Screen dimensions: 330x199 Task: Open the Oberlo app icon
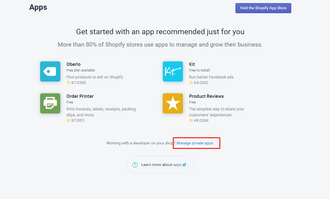point(50,71)
